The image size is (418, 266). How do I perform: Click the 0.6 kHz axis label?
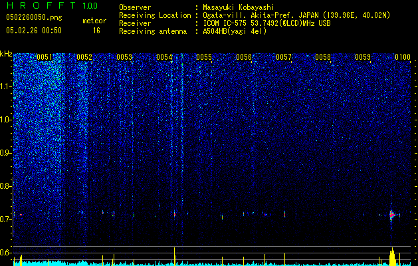(5, 253)
